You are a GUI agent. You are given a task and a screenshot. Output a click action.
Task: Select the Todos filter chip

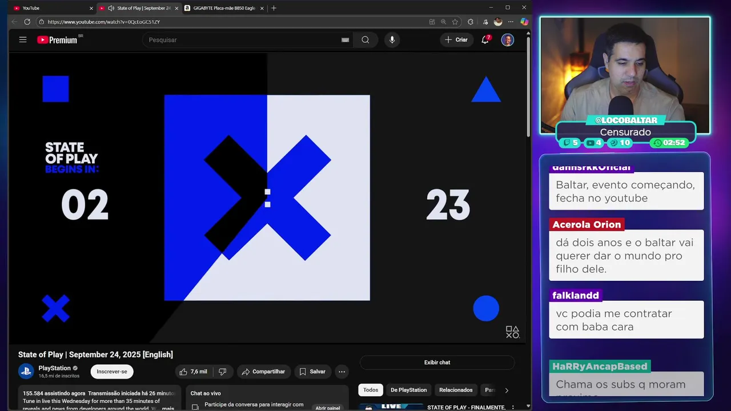click(x=371, y=390)
